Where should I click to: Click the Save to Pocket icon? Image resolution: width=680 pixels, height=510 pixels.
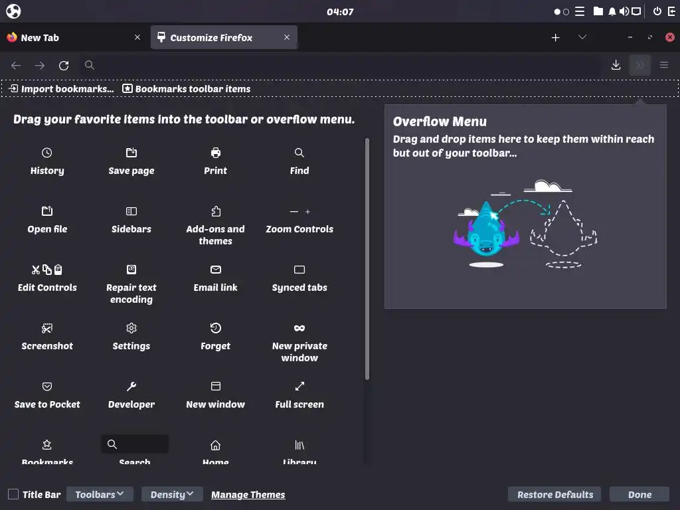click(47, 386)
